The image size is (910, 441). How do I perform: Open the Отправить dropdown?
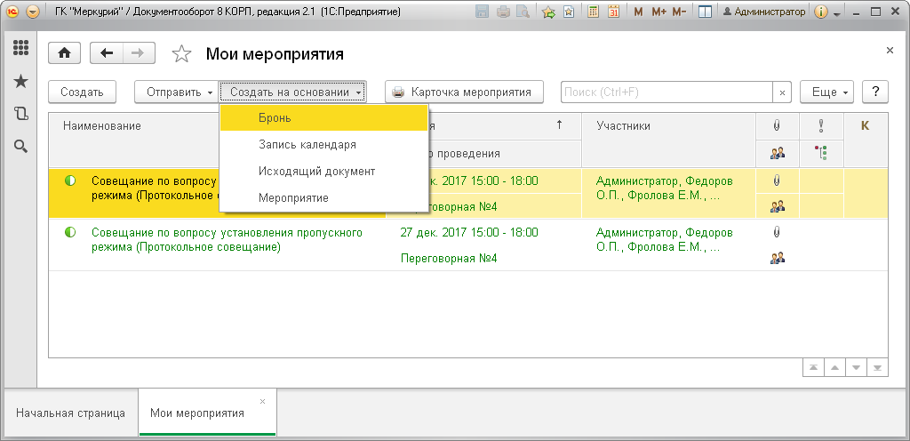coord(177,92)
